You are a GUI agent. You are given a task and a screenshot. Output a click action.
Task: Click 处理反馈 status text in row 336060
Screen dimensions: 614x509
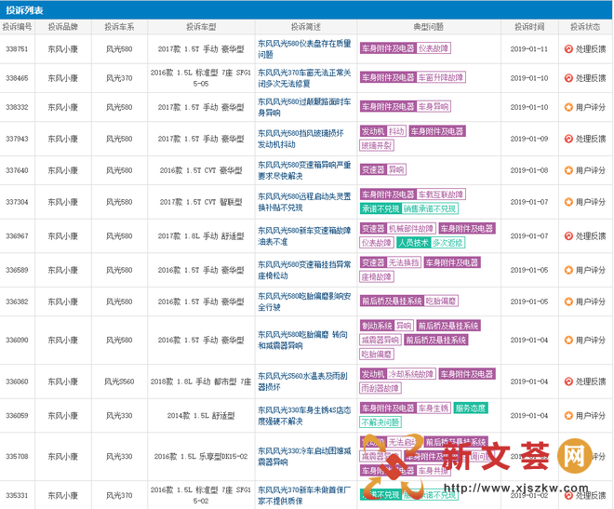coord(591,382)
